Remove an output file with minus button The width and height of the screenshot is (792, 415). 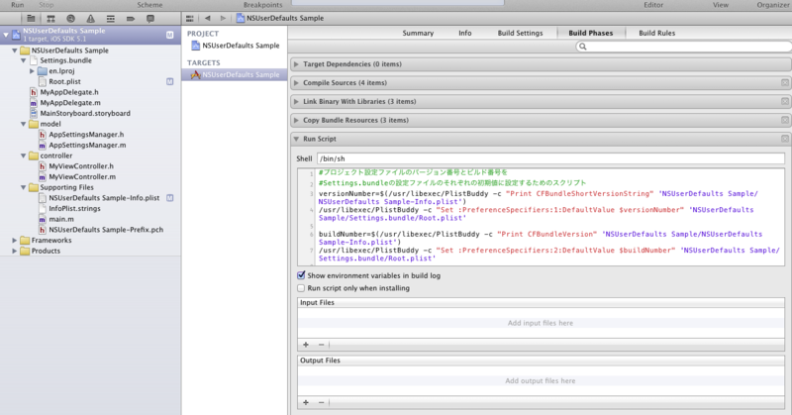coord(321,403)
